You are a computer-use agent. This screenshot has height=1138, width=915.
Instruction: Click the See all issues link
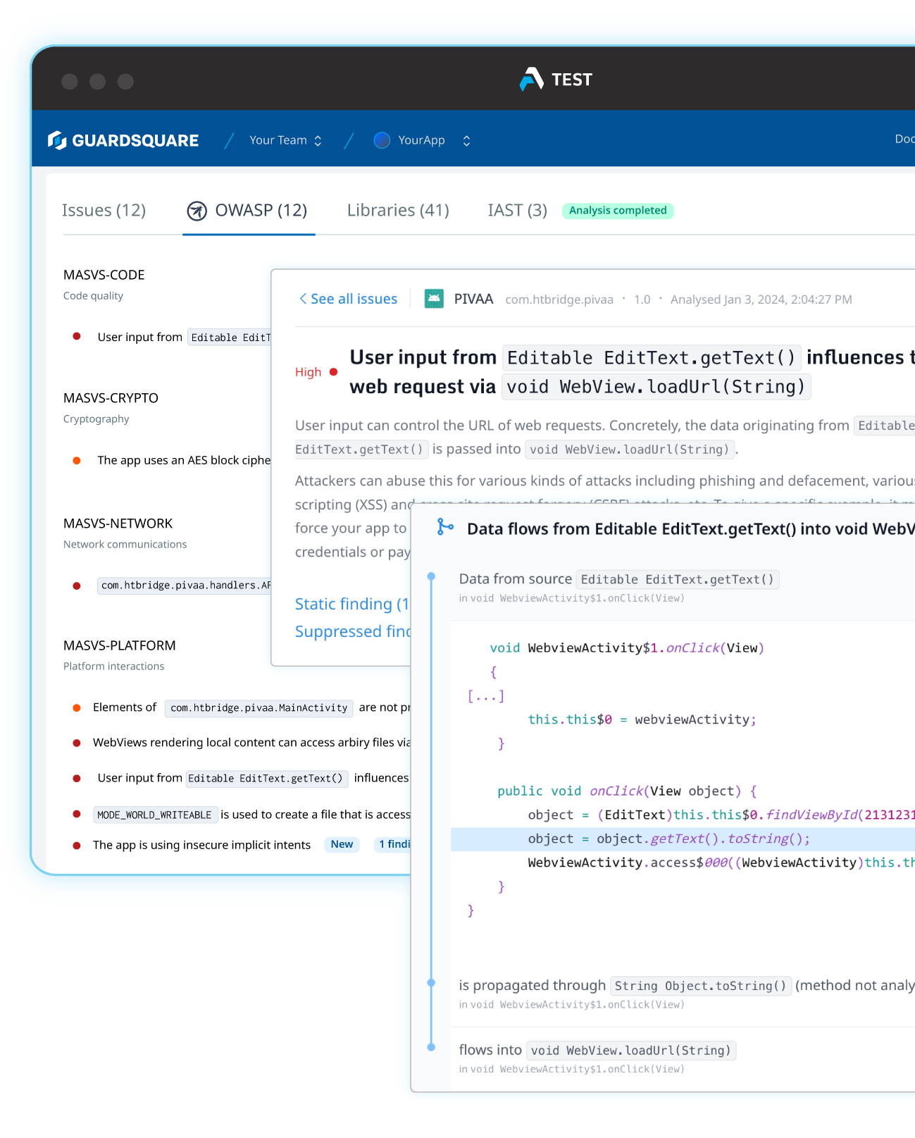point(348,299)
